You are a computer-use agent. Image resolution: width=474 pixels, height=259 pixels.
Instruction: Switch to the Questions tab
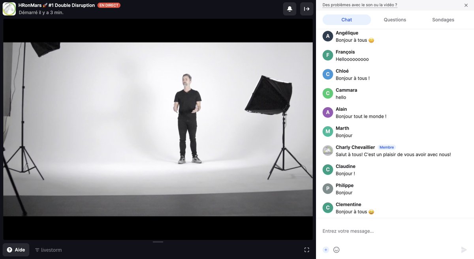tap(394, 19)
